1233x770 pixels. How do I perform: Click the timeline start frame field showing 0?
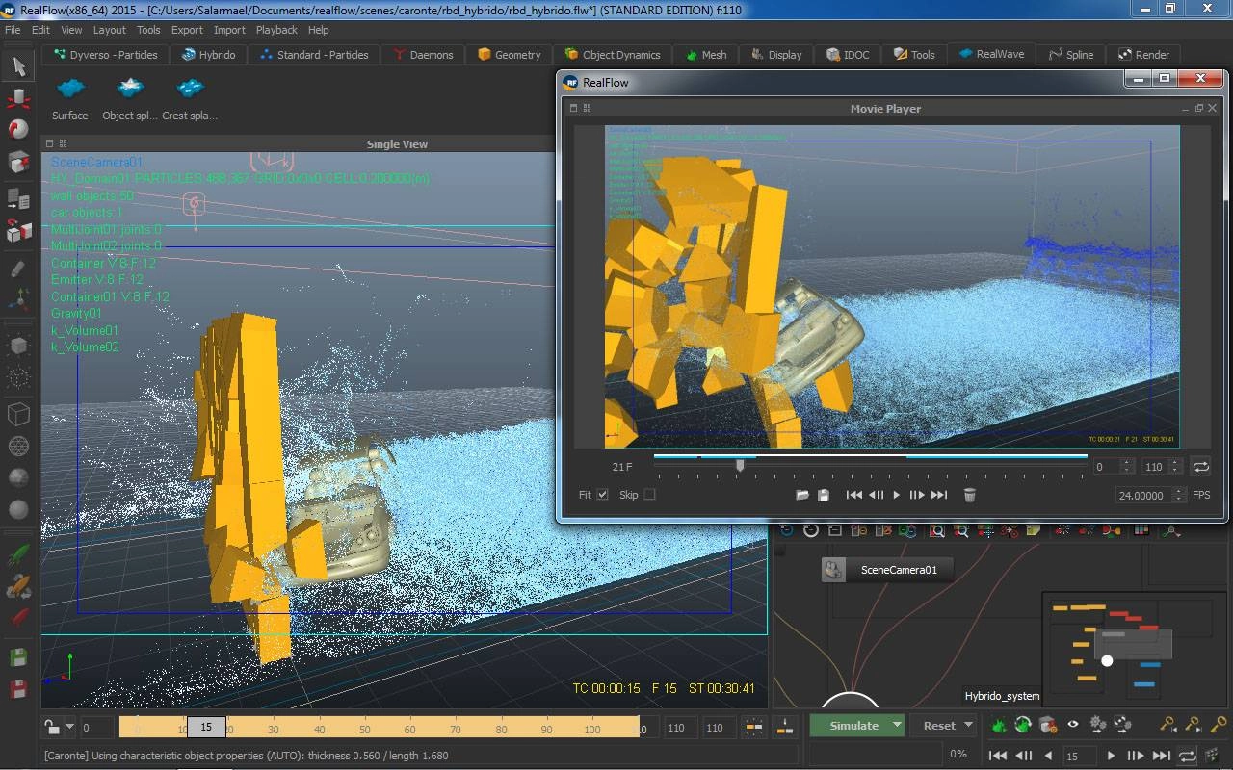coord(96,728)
